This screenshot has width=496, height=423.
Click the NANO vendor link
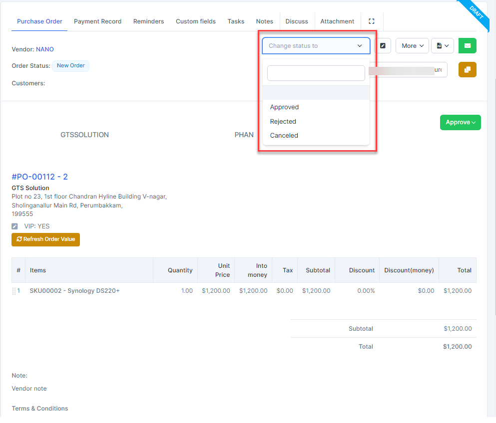(45, 49)
